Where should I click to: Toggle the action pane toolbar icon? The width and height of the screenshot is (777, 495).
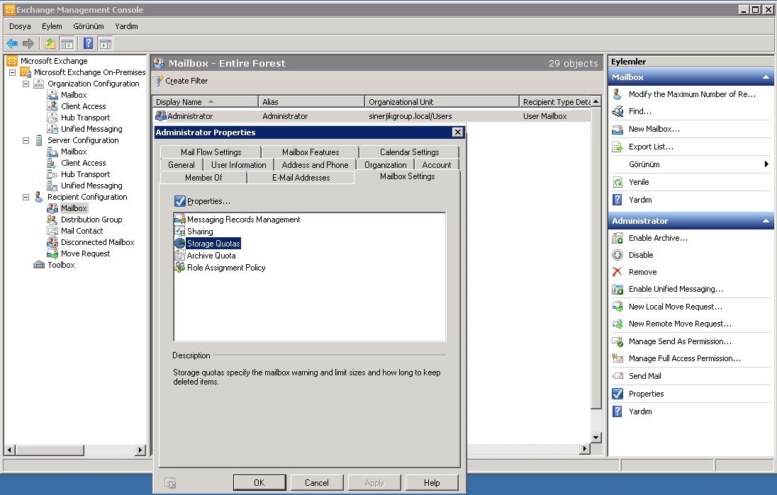[105, 44]
